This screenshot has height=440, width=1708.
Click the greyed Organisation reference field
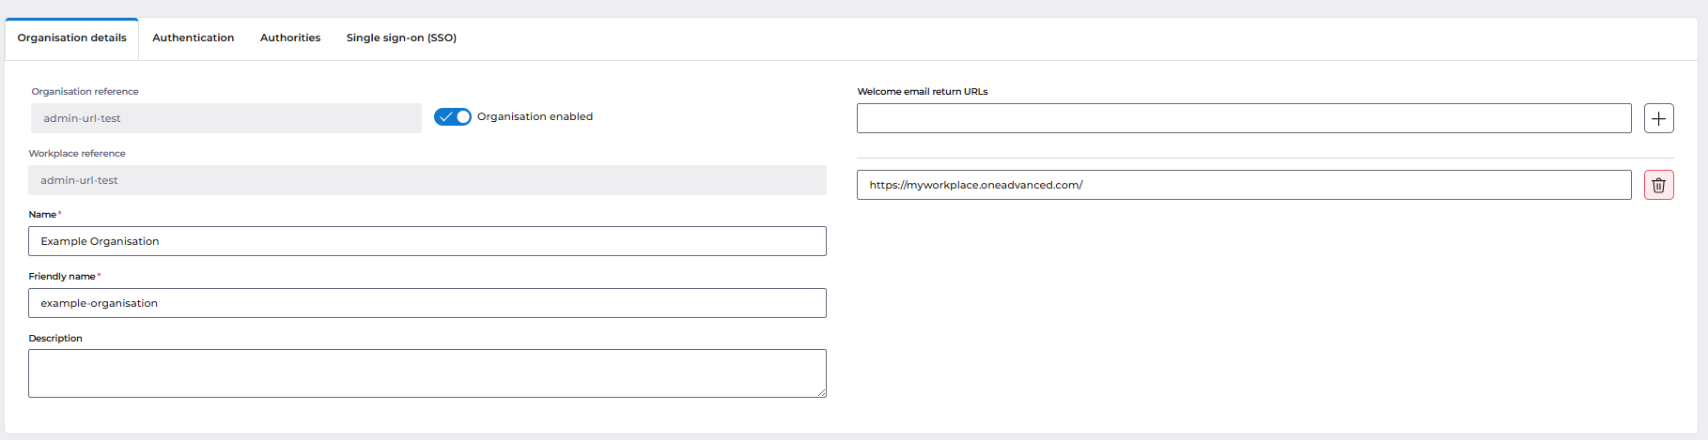click(226, 118)
